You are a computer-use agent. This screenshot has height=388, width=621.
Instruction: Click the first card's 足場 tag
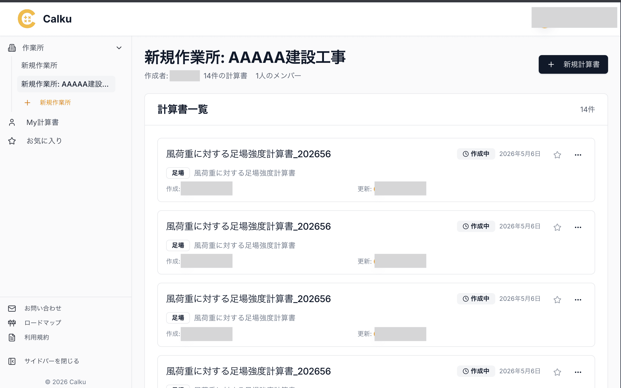(x=178, y=173)
